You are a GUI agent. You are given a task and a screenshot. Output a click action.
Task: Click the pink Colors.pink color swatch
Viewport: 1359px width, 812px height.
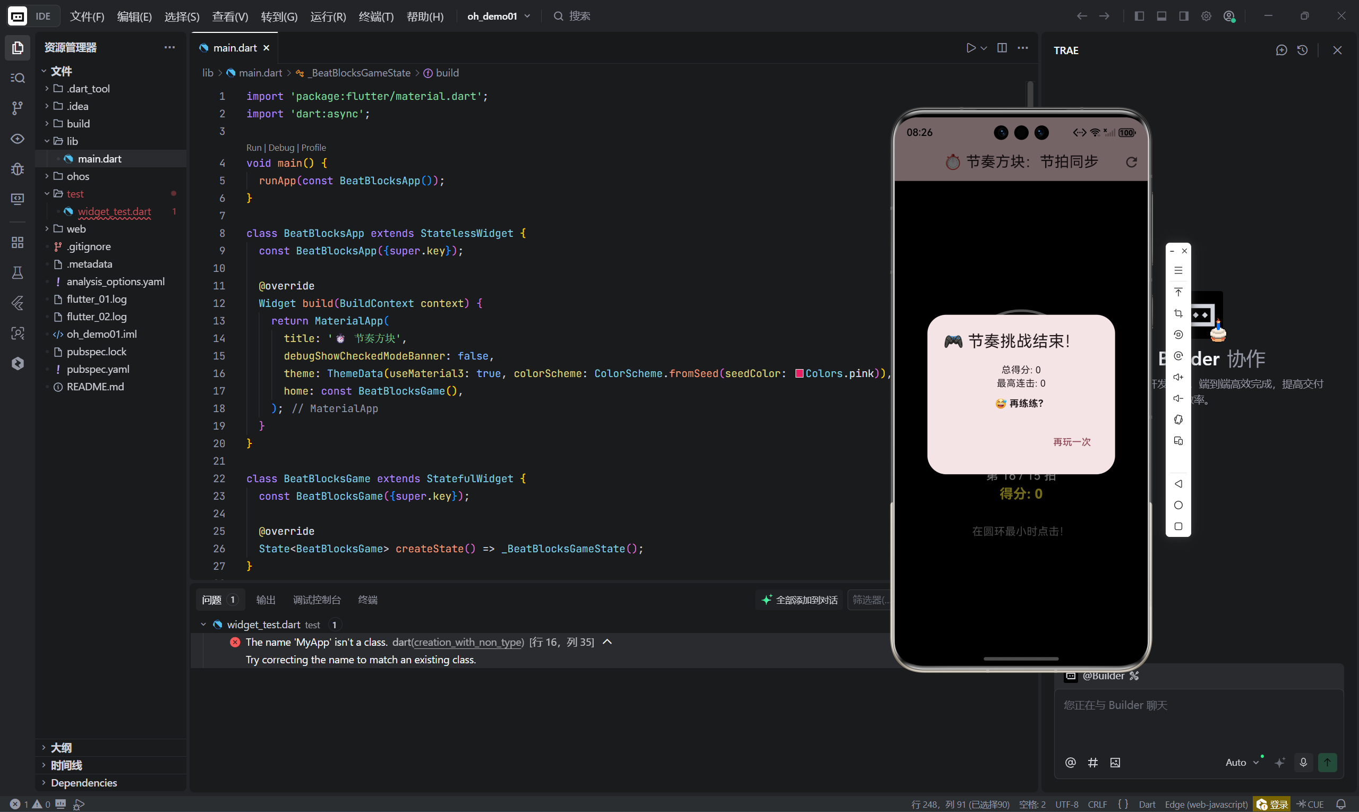click(799, 373)
